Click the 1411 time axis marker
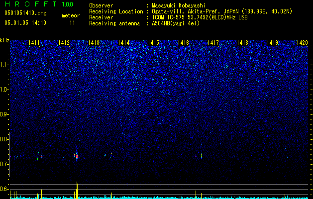This screenshot has width=313, height=199. pyautogui.click(x=34, y=42)
